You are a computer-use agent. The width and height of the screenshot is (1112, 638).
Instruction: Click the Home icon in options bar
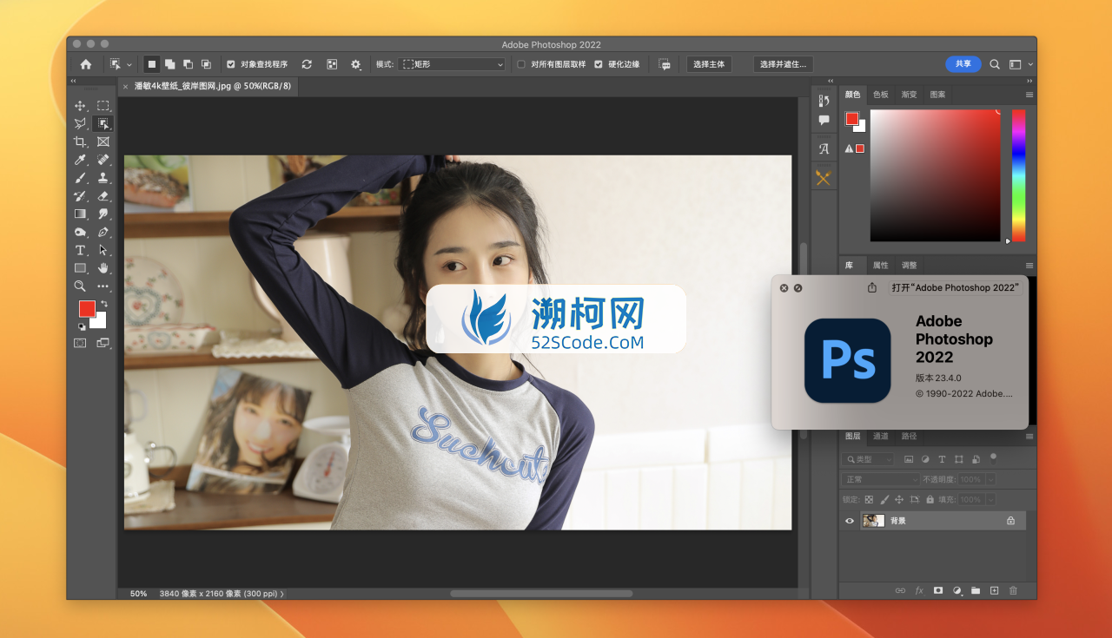click(85, 64)
